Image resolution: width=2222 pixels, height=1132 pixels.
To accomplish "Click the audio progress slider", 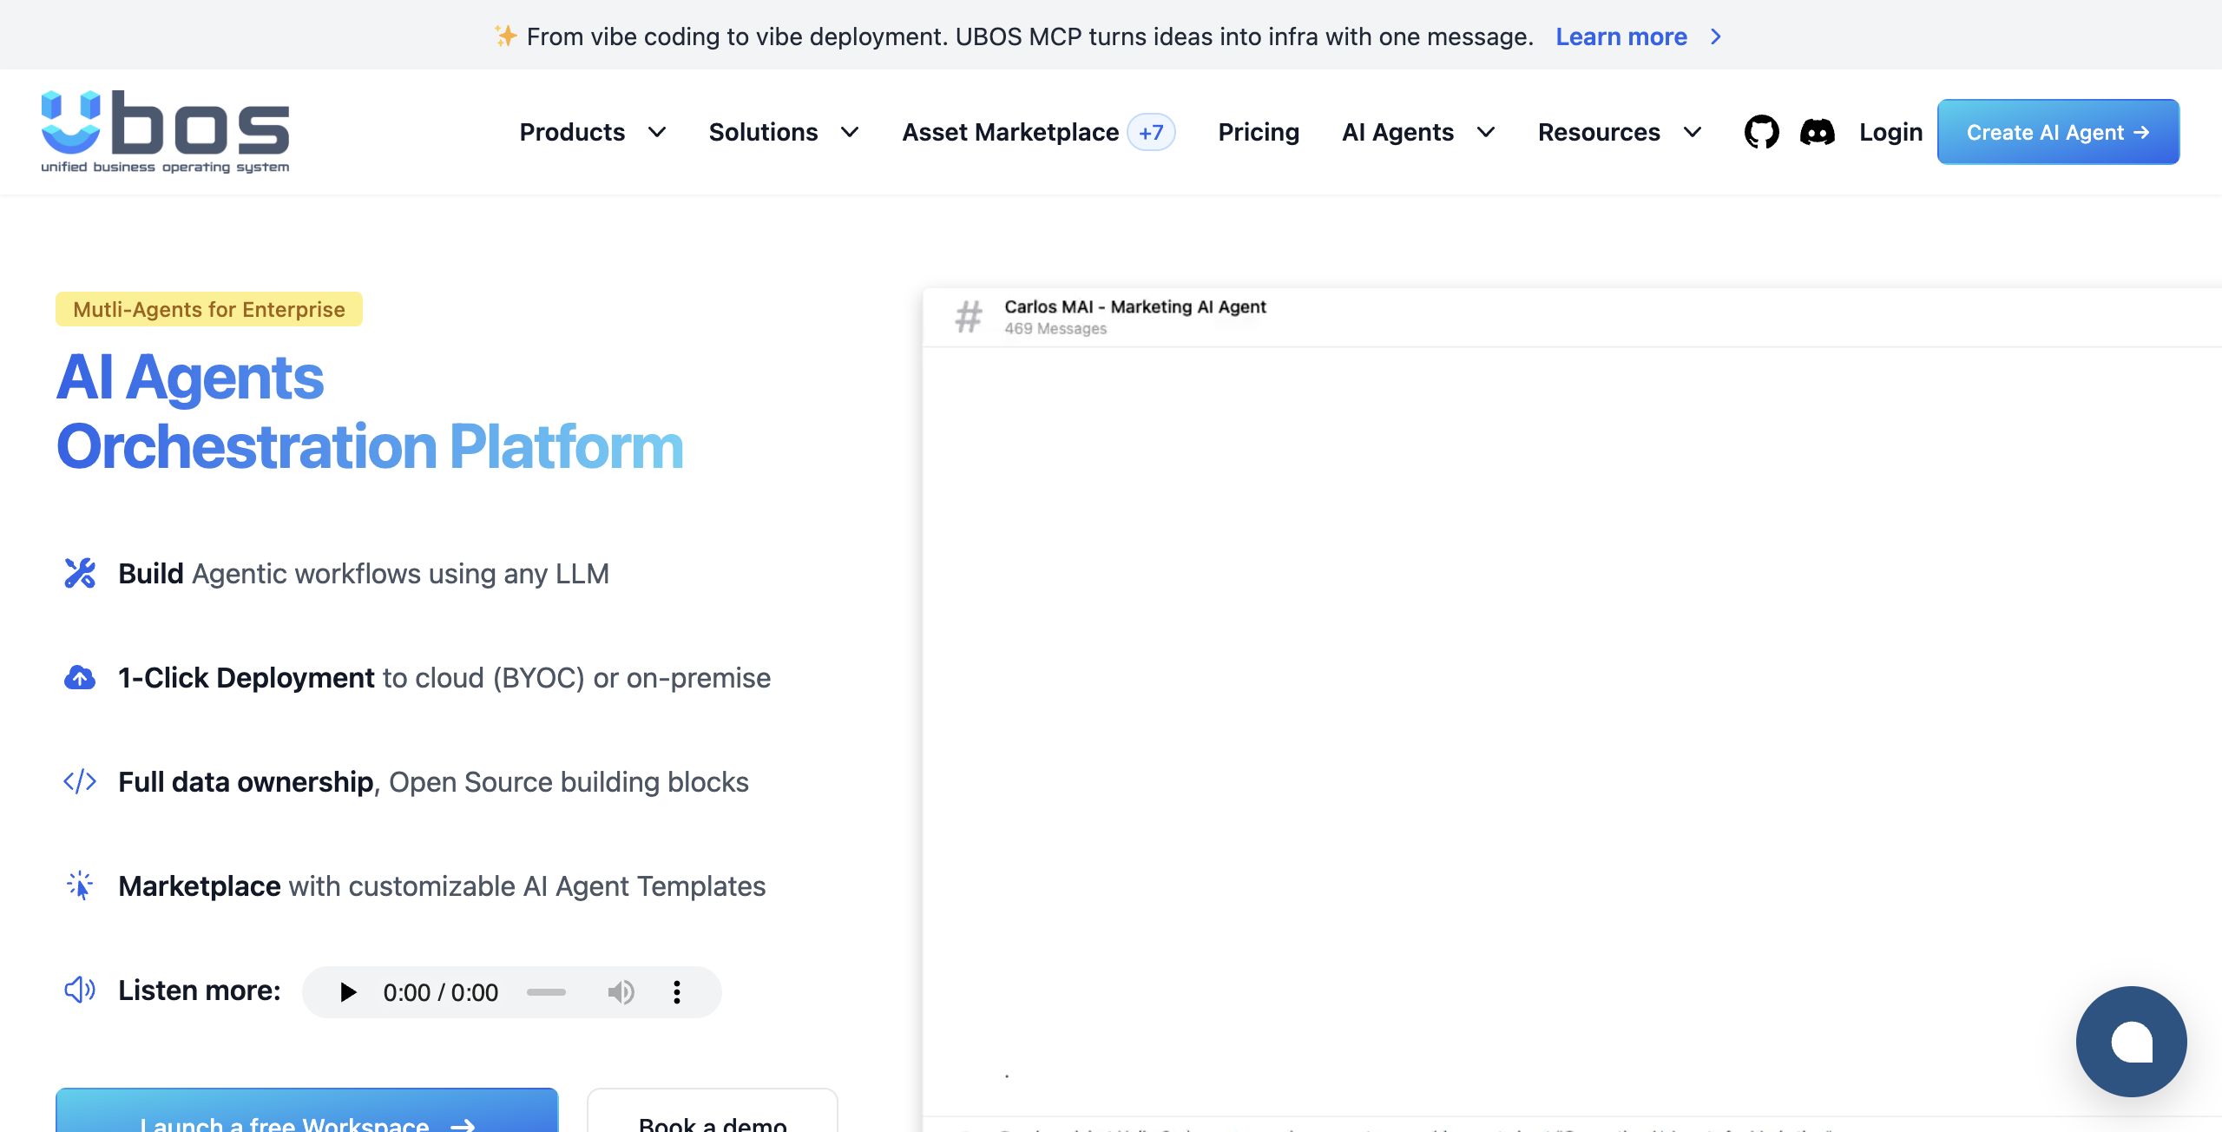I will point(546,992).
